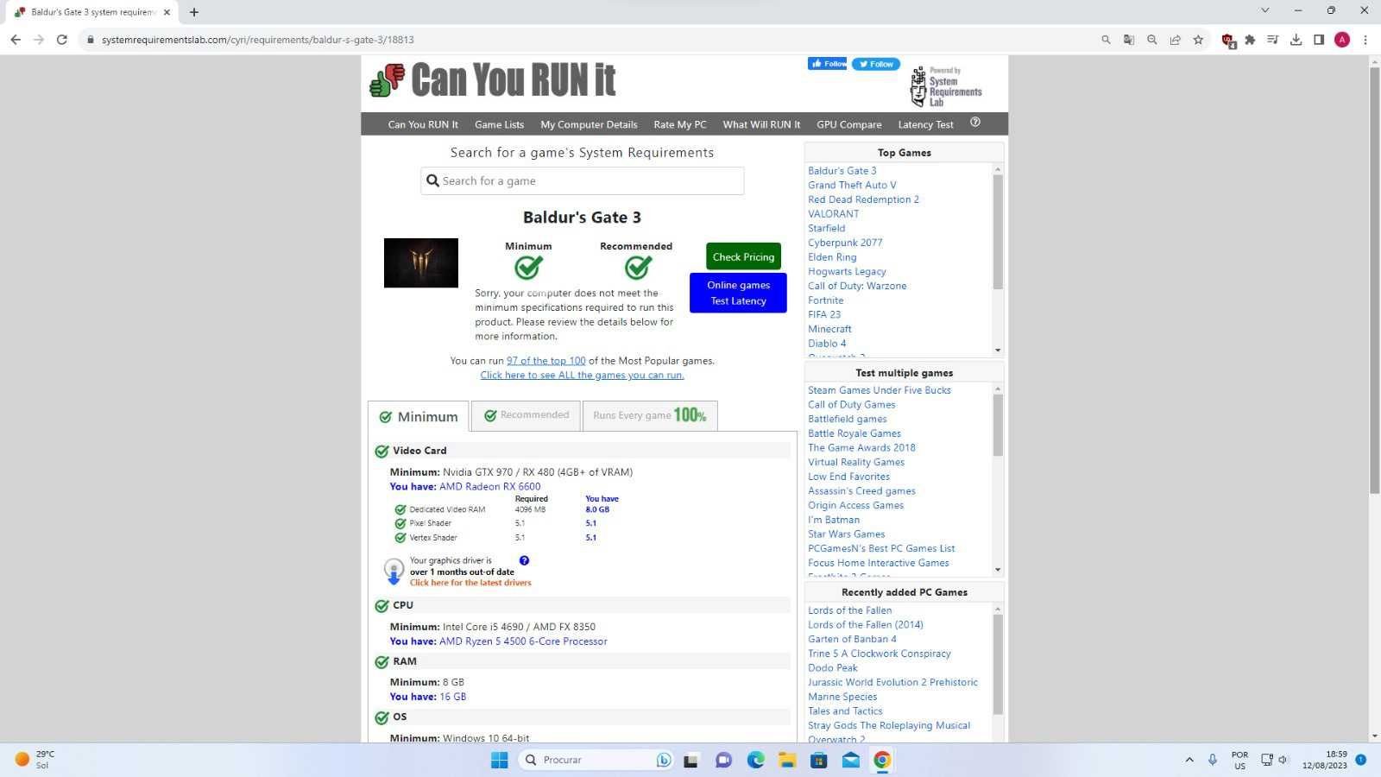Open Microsoft Store from taskbar
This screenshot has height=777, width=1381.
pos(818,760)
